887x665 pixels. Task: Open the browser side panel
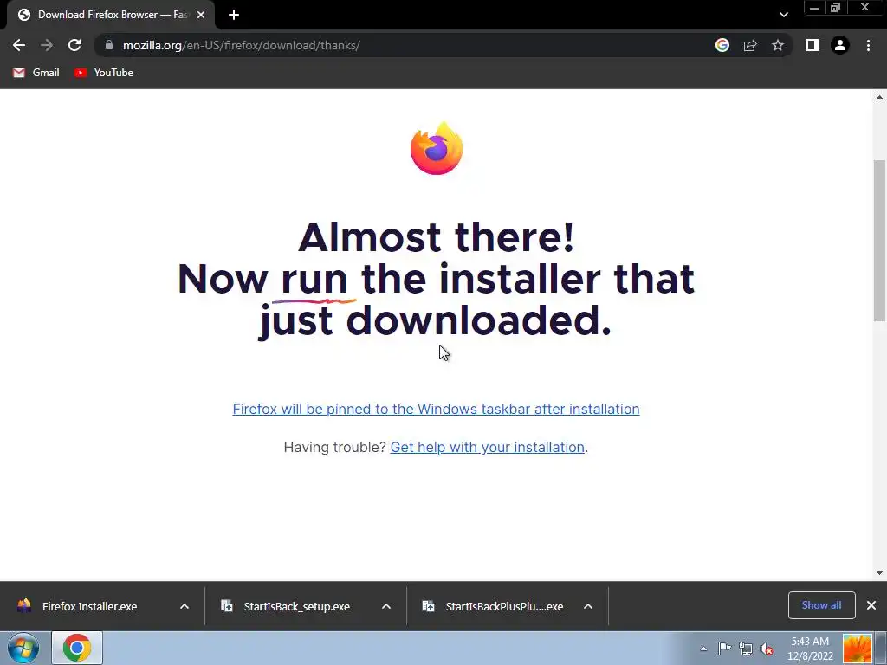(813, 45)
